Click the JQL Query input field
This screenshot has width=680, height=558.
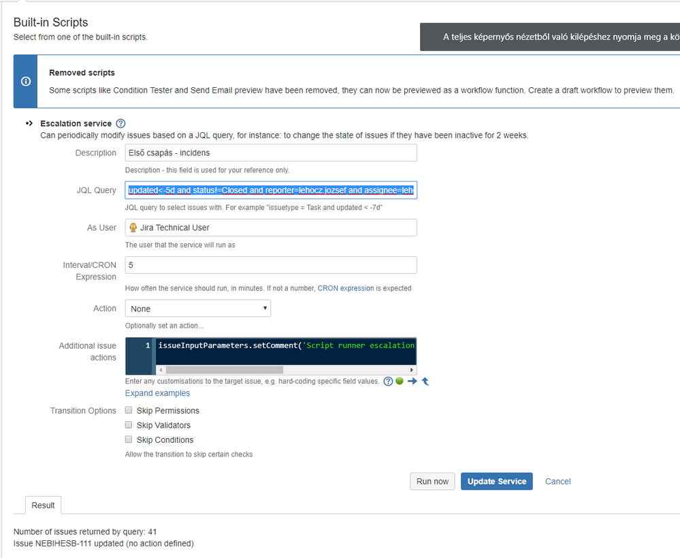271,190
